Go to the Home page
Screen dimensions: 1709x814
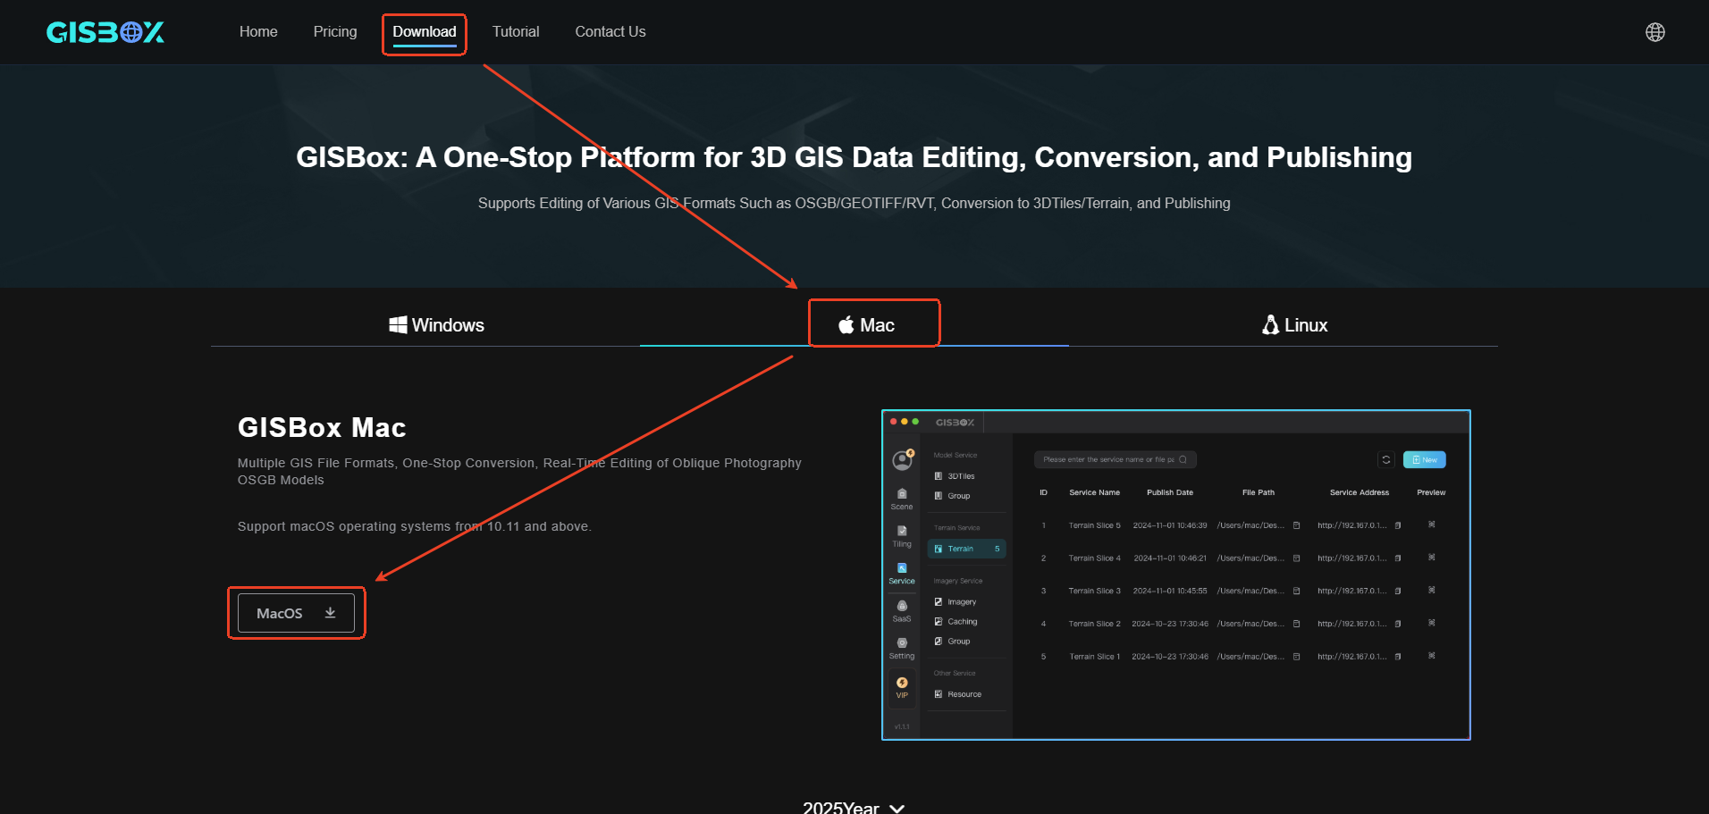258,31
